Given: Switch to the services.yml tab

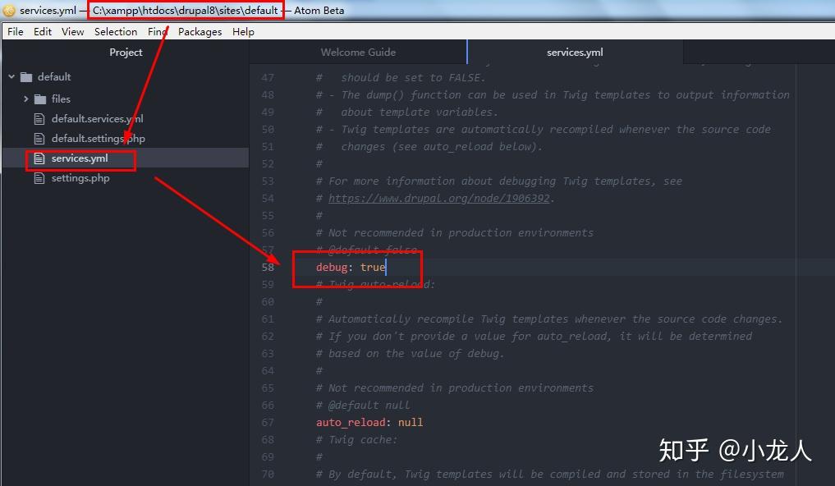Looking at the screenshot, I should (x=575, y=53).
